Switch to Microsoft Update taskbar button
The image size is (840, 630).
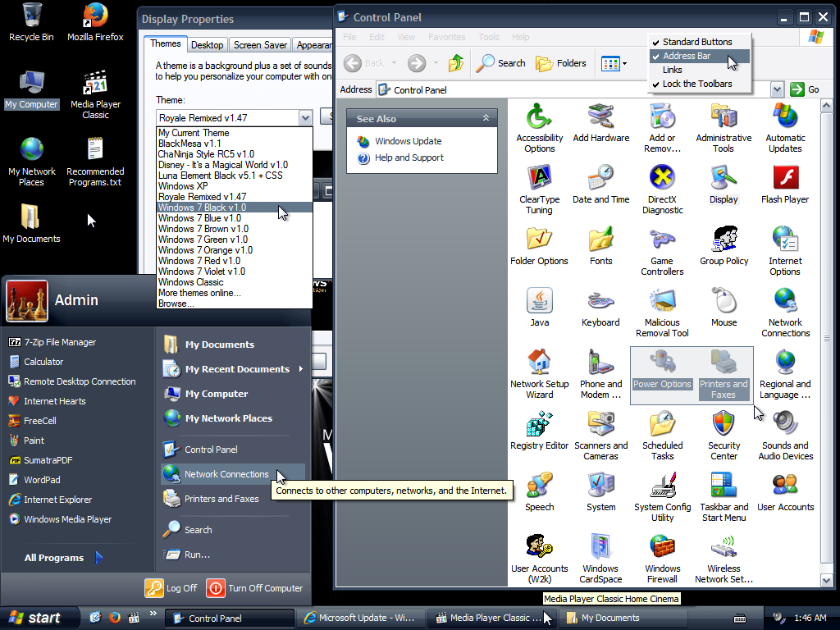(360, 618)
